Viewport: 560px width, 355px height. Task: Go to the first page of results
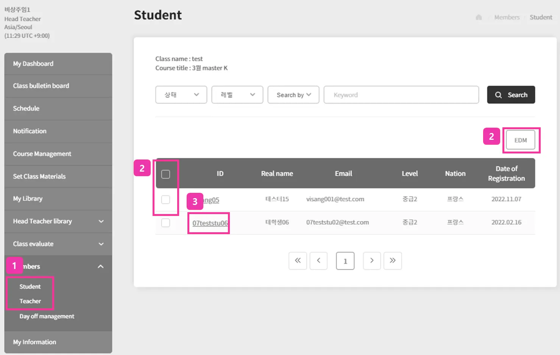pos(298,261)
